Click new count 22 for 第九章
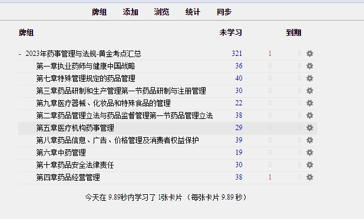364x219 pixels. coord(239,103)
